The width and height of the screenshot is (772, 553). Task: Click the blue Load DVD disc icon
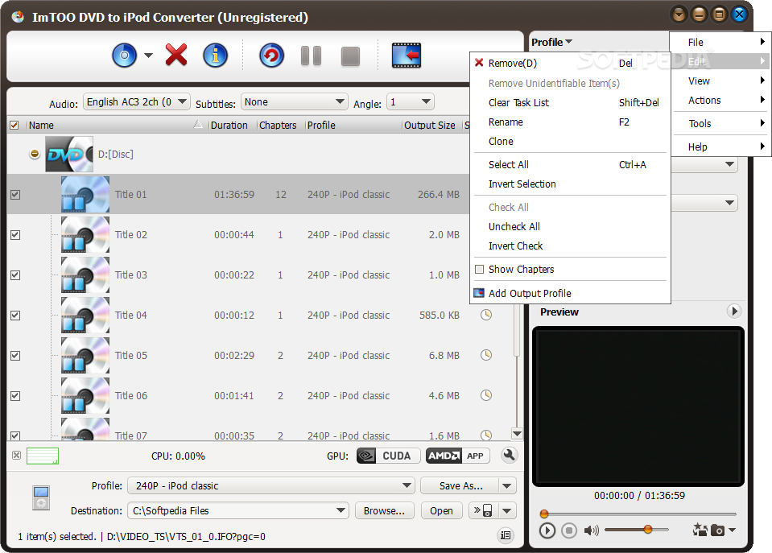pyautogui.click(x=125, y=56)
